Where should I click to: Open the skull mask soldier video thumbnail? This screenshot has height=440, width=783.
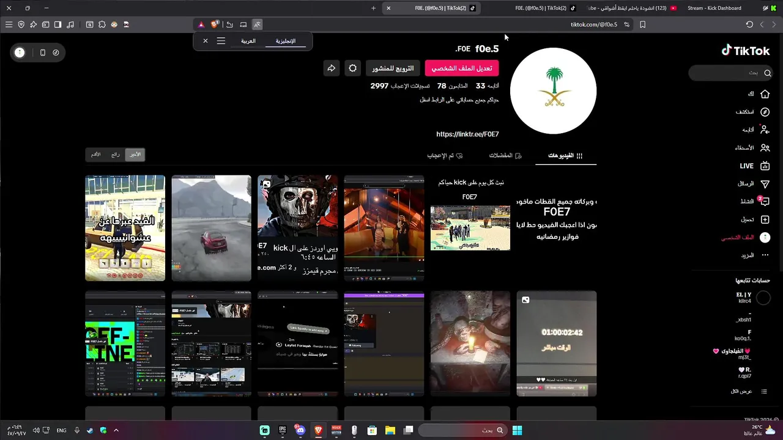pos(297,228)
